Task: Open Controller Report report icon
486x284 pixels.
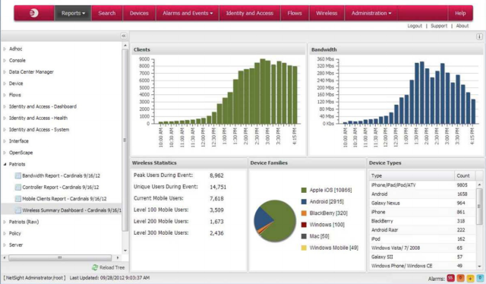Action: (18, 188)
